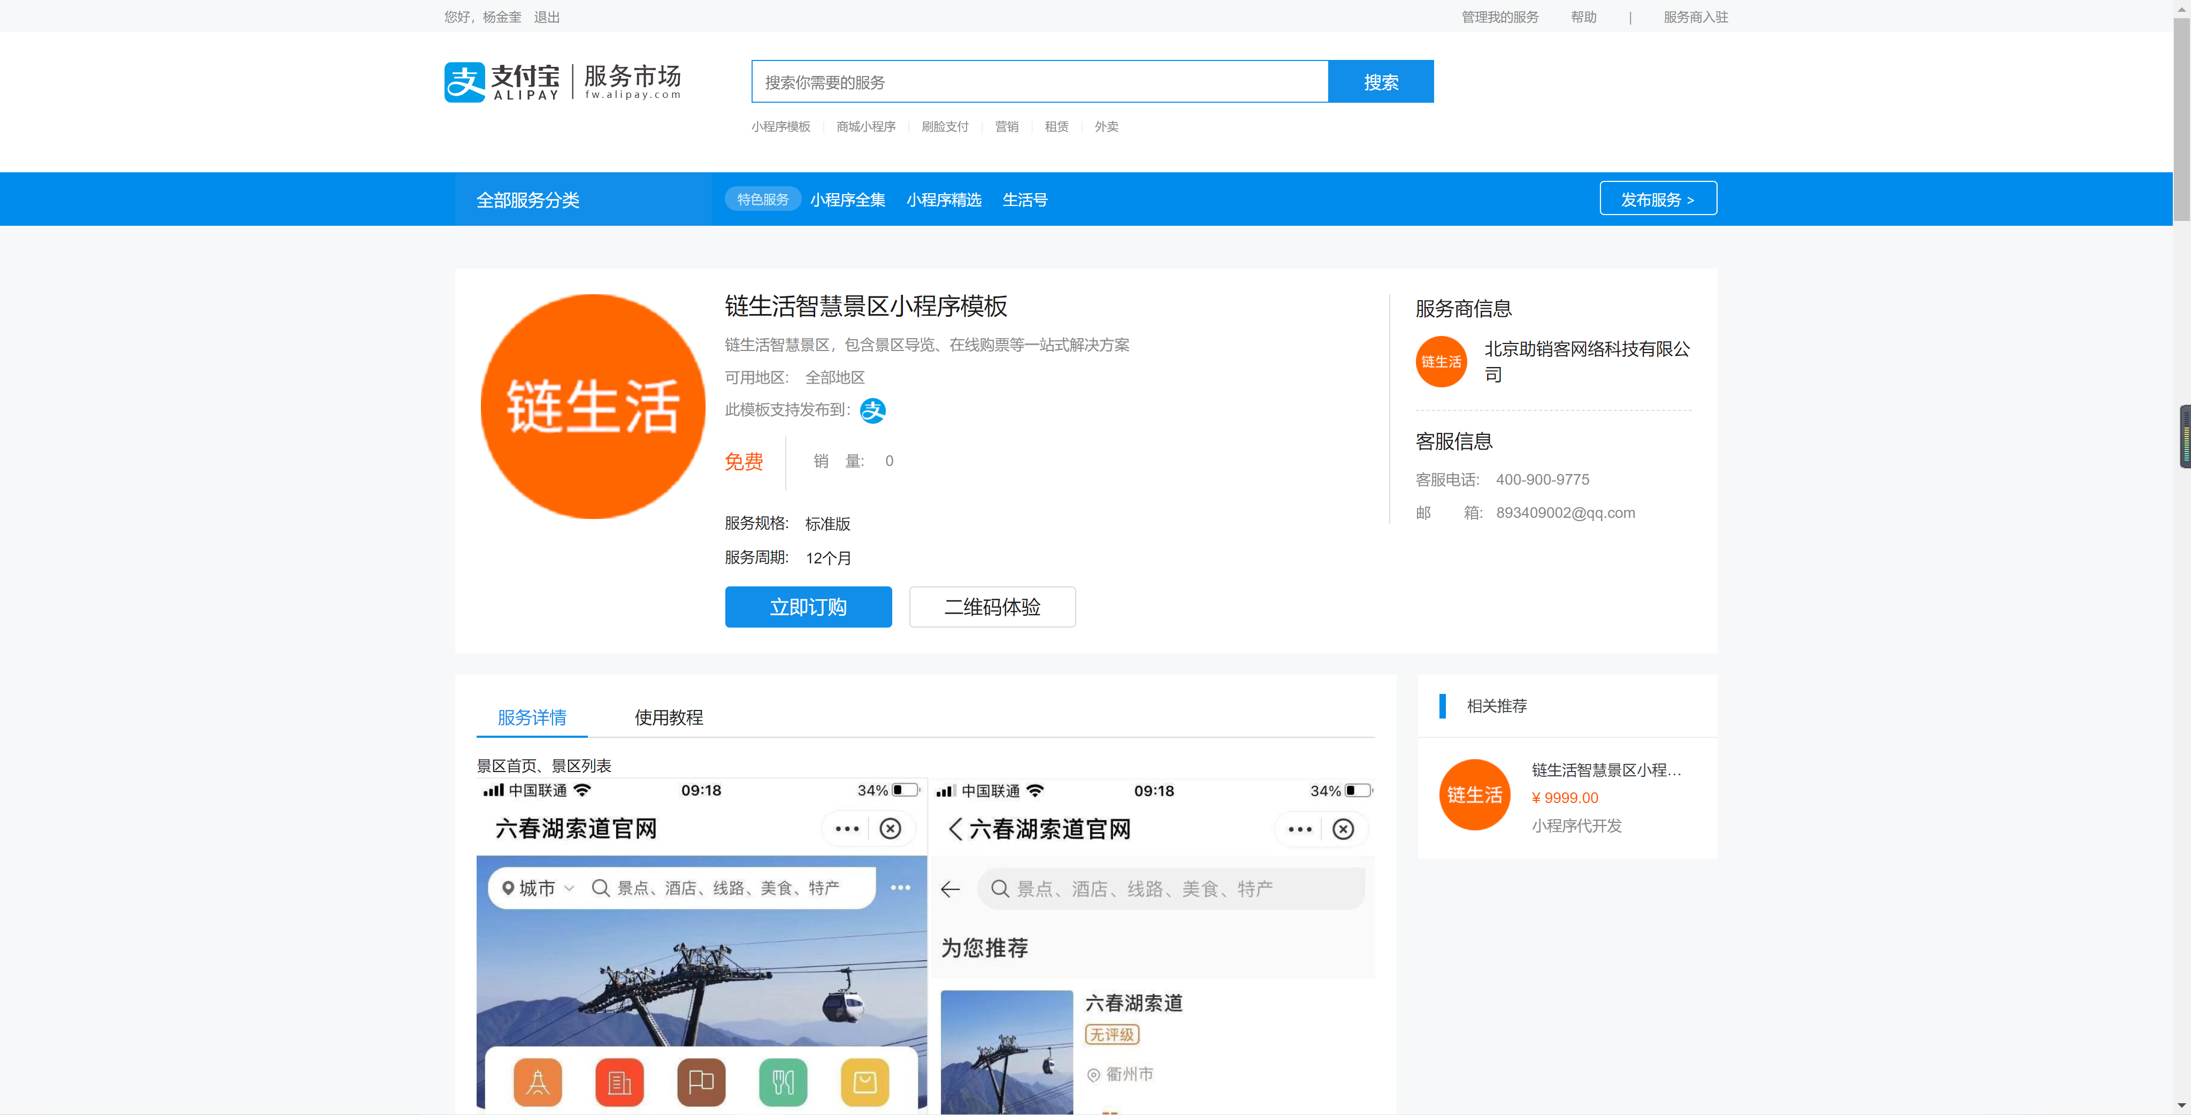This screenshot has height=1115, width=2191.
Task: Click the yellow shopping bag icon
Action: coord(864,1082)
